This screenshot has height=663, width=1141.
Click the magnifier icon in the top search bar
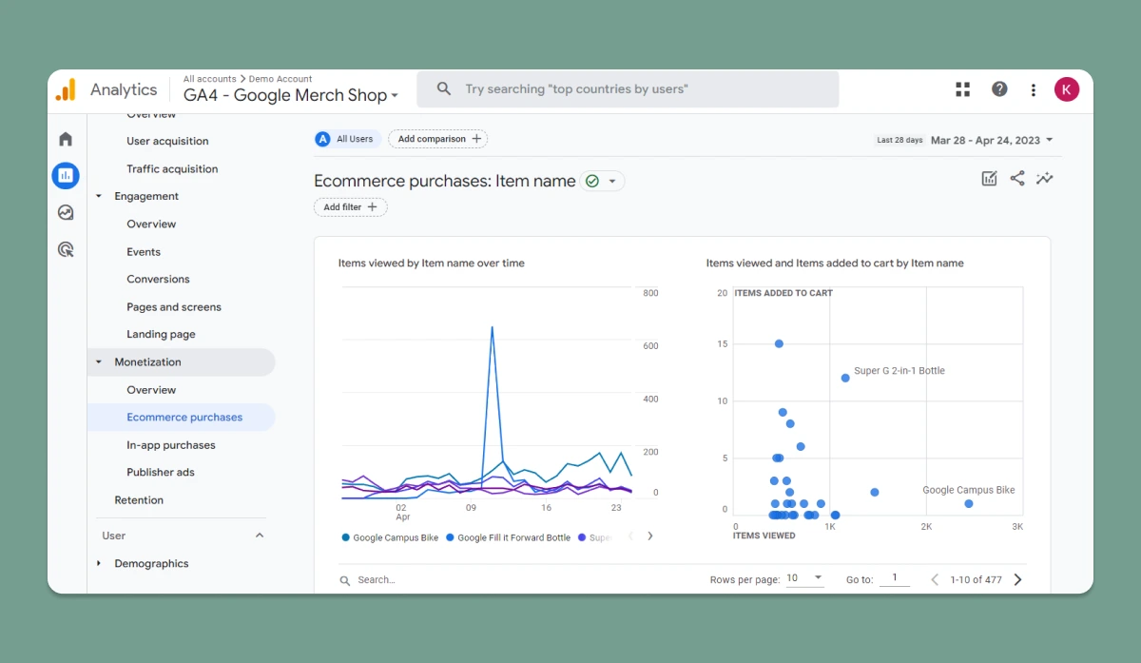(444, 89)
